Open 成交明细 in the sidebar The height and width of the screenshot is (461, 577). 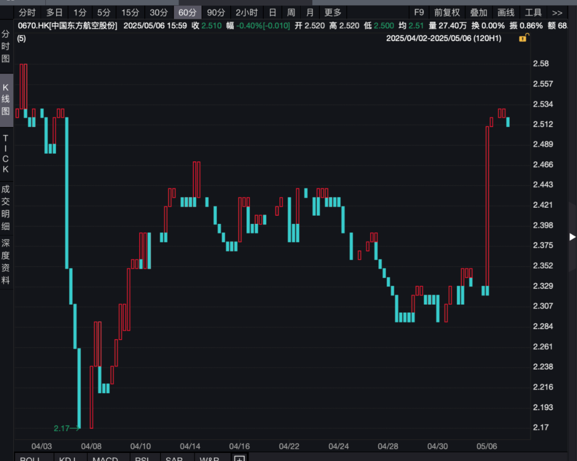click(x=6, y=207)
